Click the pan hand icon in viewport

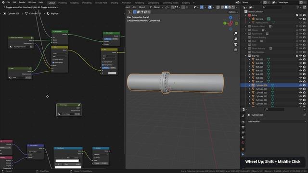point(235,39)
